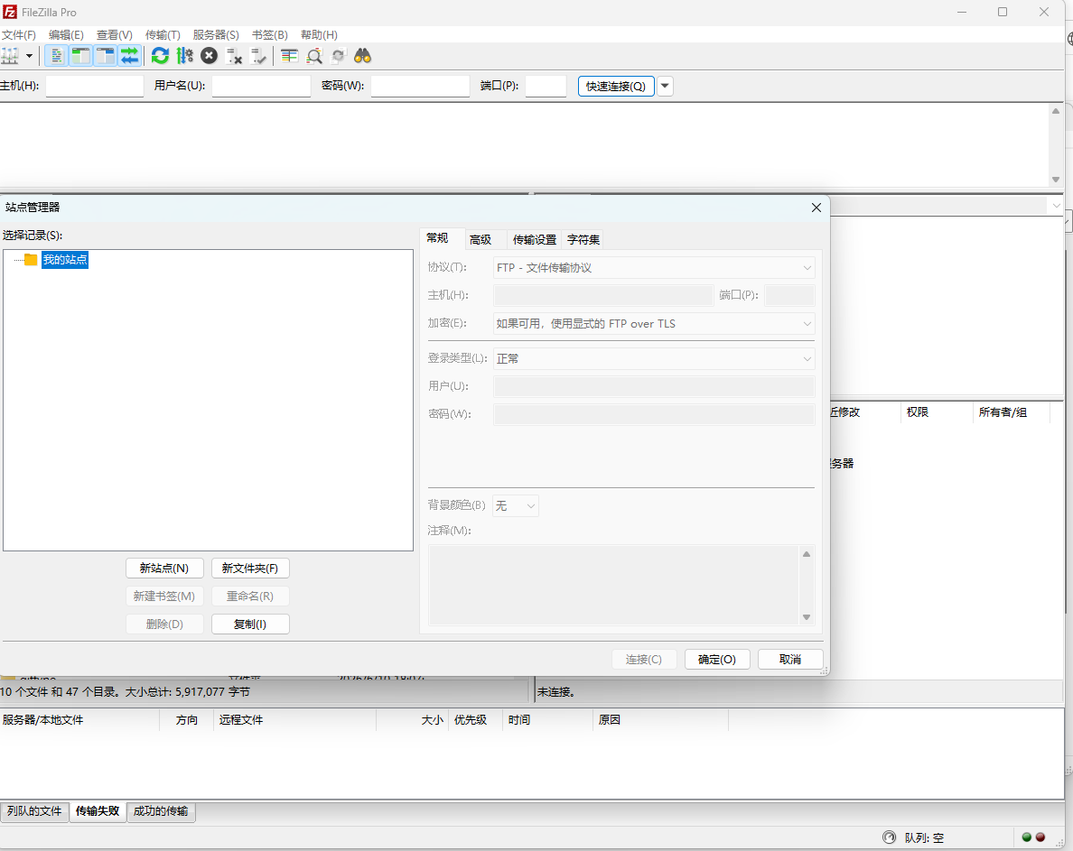
Task: Switch to the 常规 tab
Action: pos(437,238)
